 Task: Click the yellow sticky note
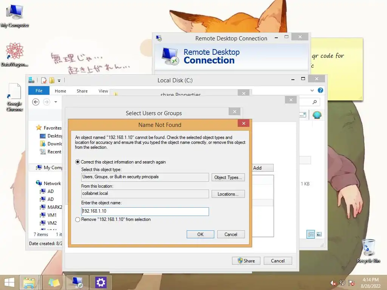[x=337, y=69]
